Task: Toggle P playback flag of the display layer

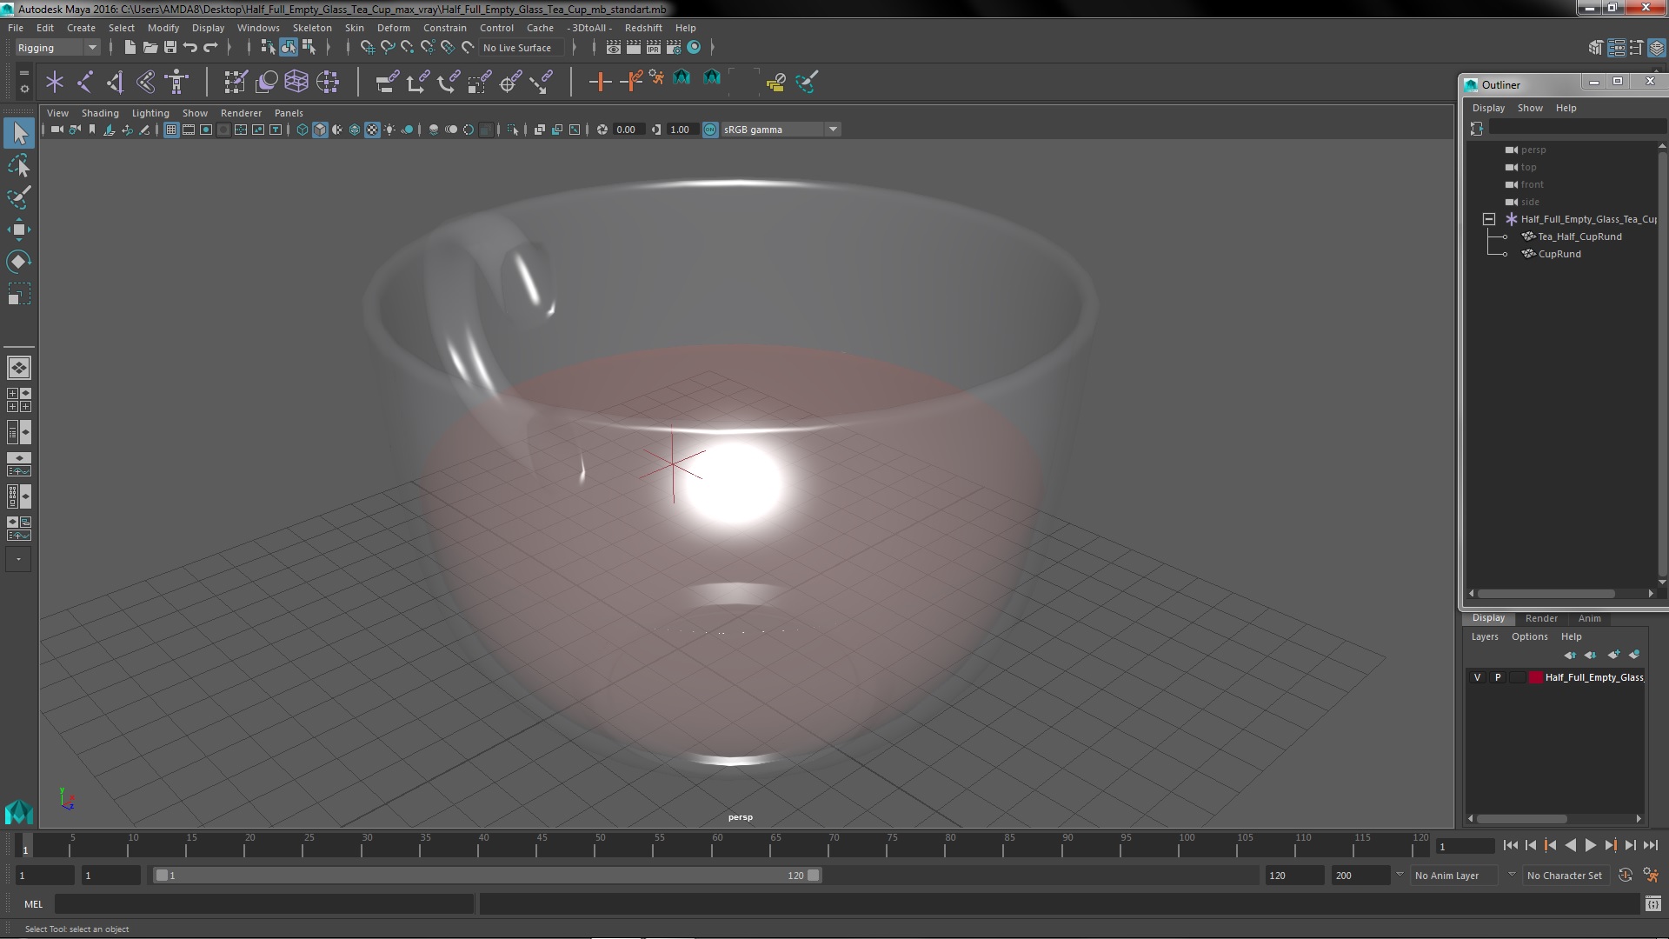Action: (1498, 677)
